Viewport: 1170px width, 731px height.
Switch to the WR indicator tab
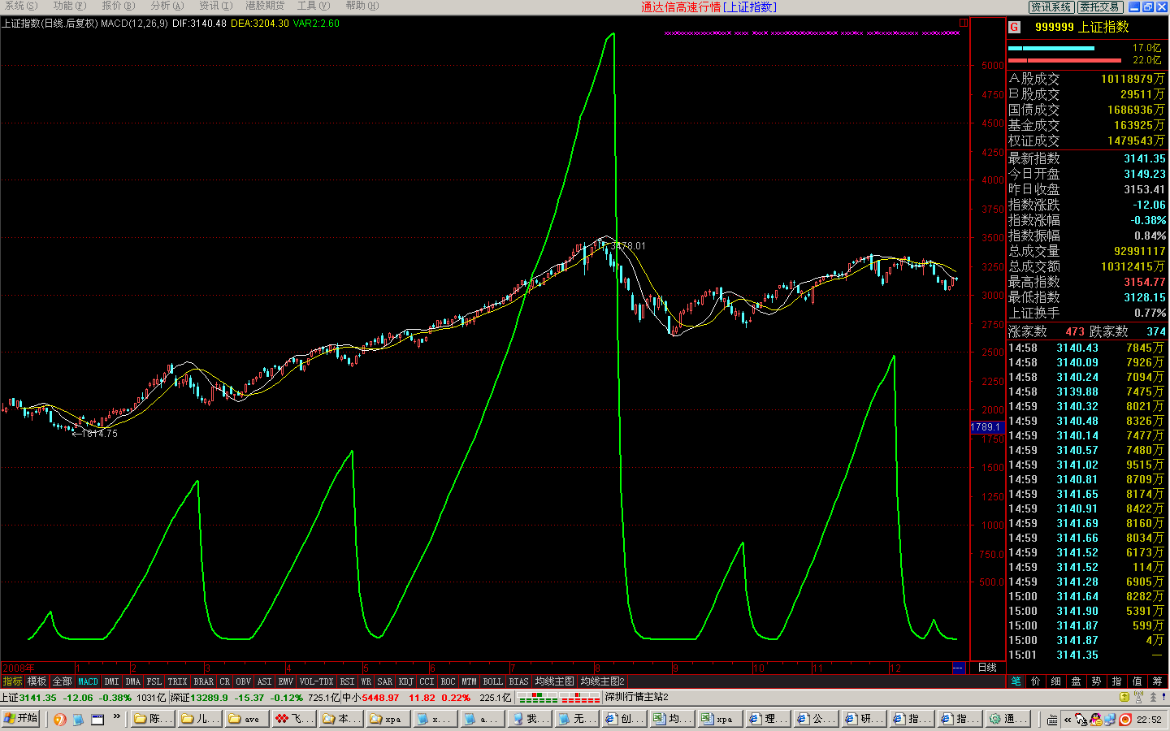(x=366, y=681)
